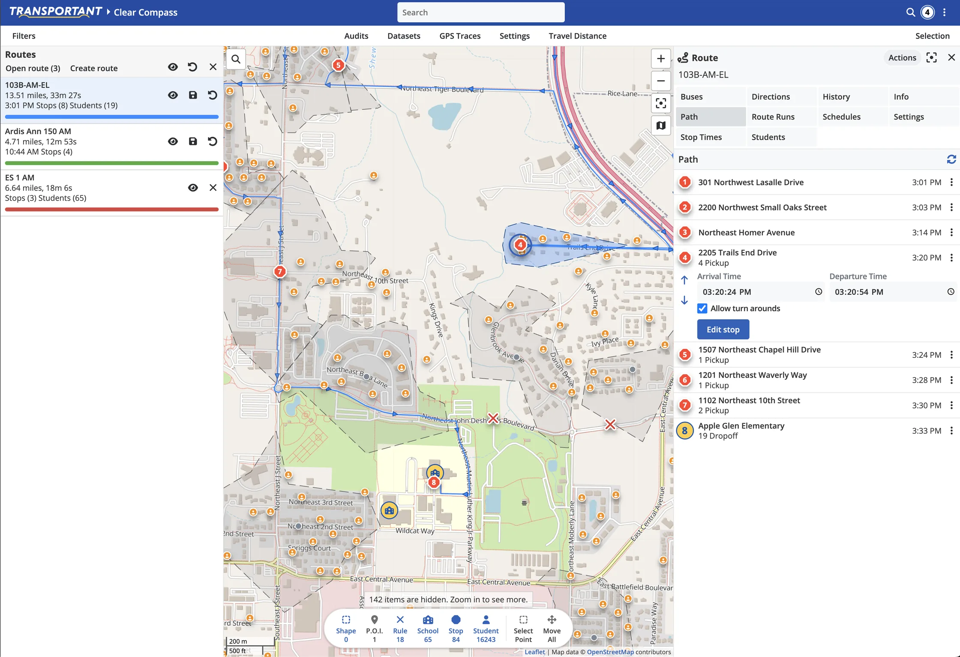Viewport: 960px width, 657px height.
Task: Click Create route
Action: 94,68
